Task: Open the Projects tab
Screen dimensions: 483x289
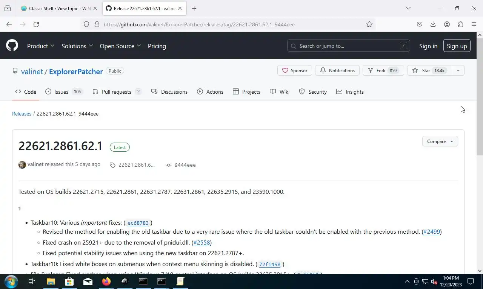Action: pos(247,92)
